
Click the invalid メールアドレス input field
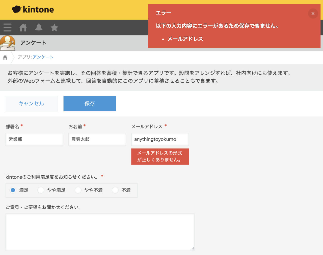160,139
